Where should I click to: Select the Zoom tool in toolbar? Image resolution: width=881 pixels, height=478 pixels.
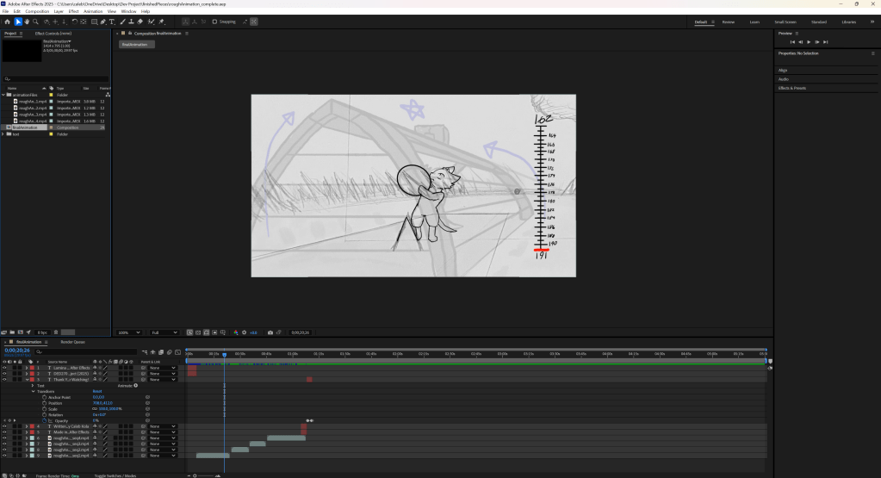point(36,22)
